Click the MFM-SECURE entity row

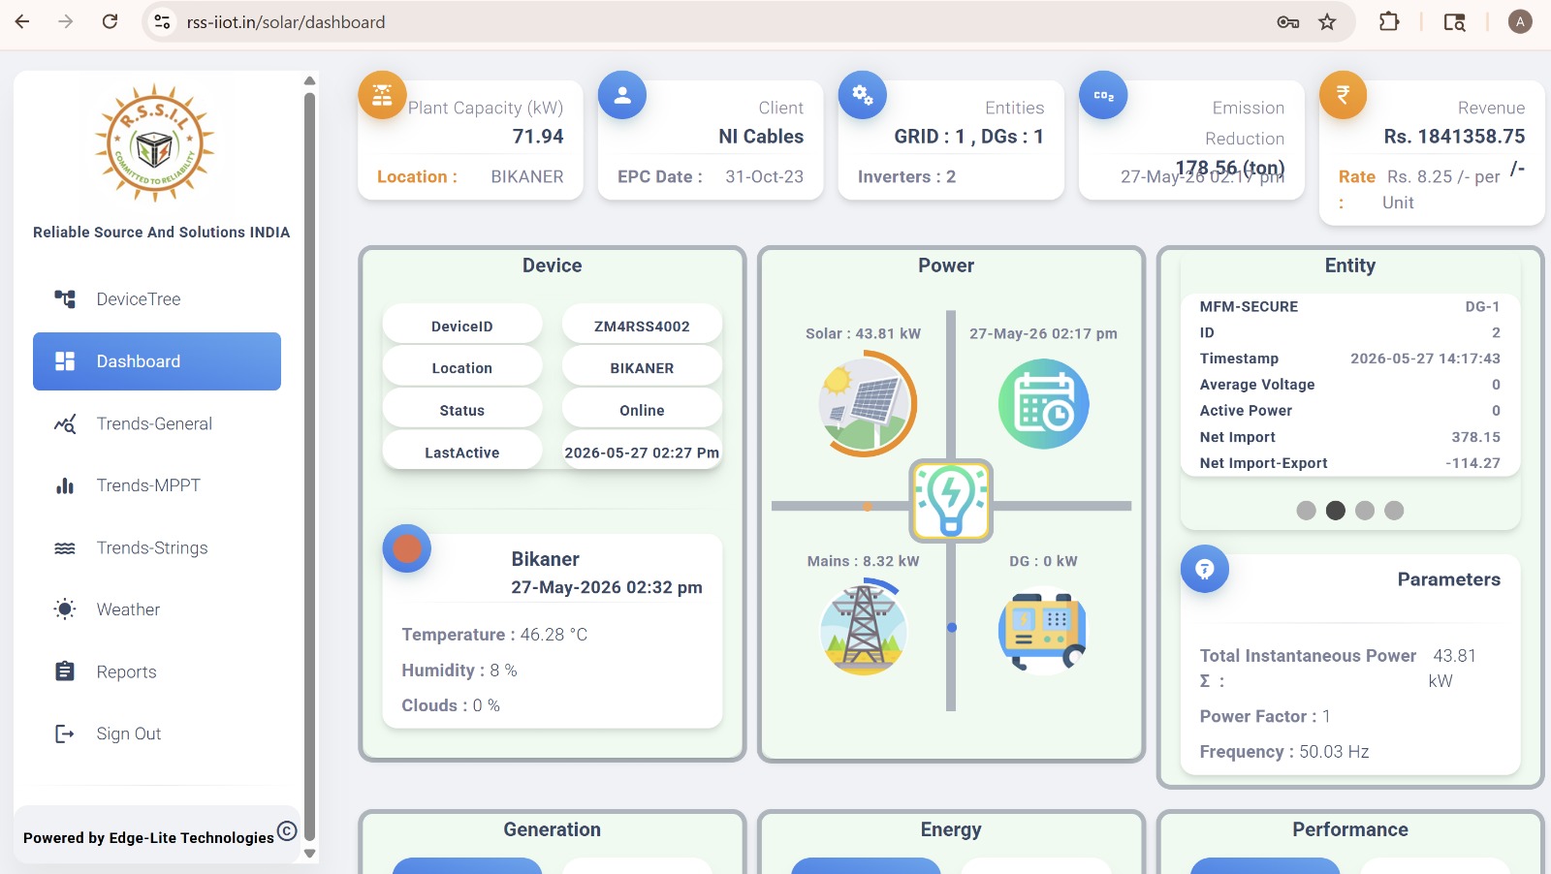tap(1349, 306)
